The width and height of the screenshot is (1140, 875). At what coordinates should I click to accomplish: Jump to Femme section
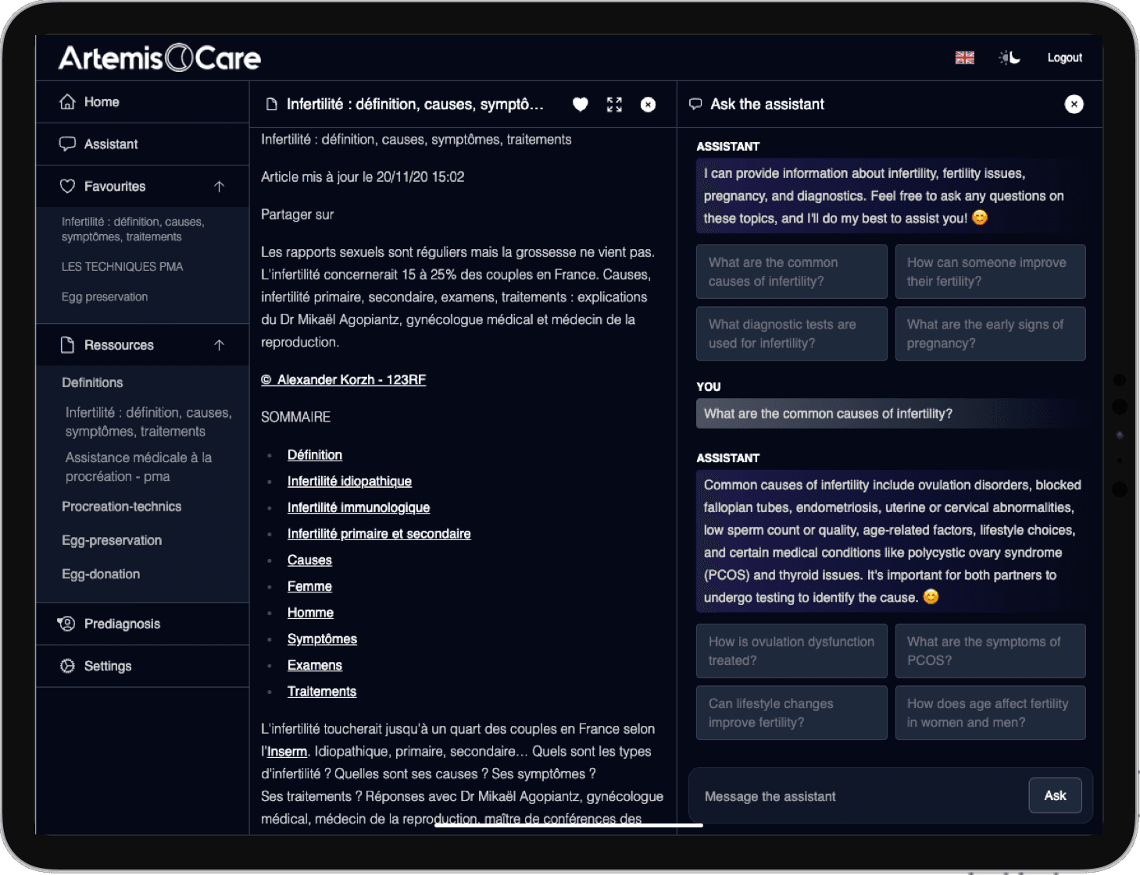(x=309, y=586)
